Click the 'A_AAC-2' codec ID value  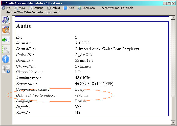tap(83, 55)
